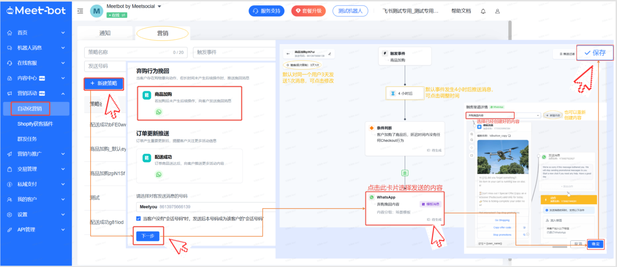The height and width of the screenshot is (267, 617).
Task: Click the 4小时后 delay node
Action: (404, 93)
